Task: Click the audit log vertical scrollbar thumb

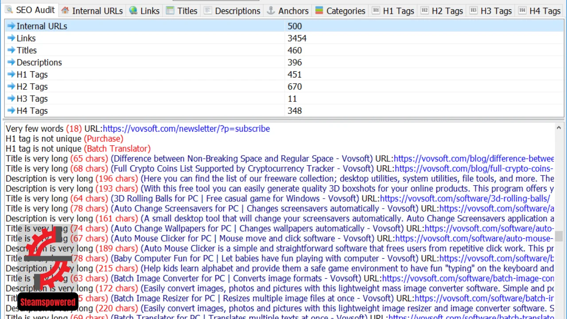Action: (559, 236)
